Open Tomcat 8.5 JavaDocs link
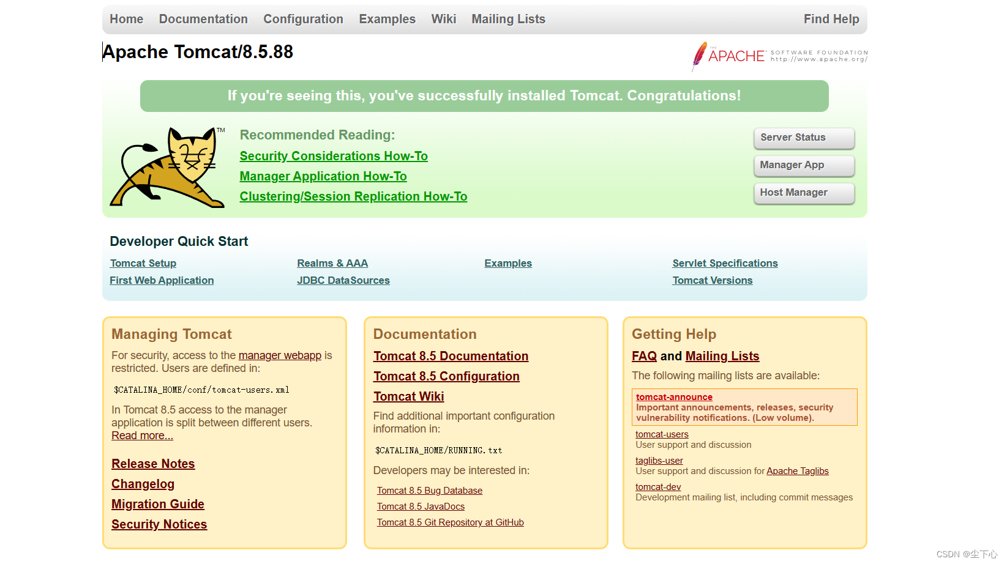This screenshot has width=1007, height=564. click(421, 506)
